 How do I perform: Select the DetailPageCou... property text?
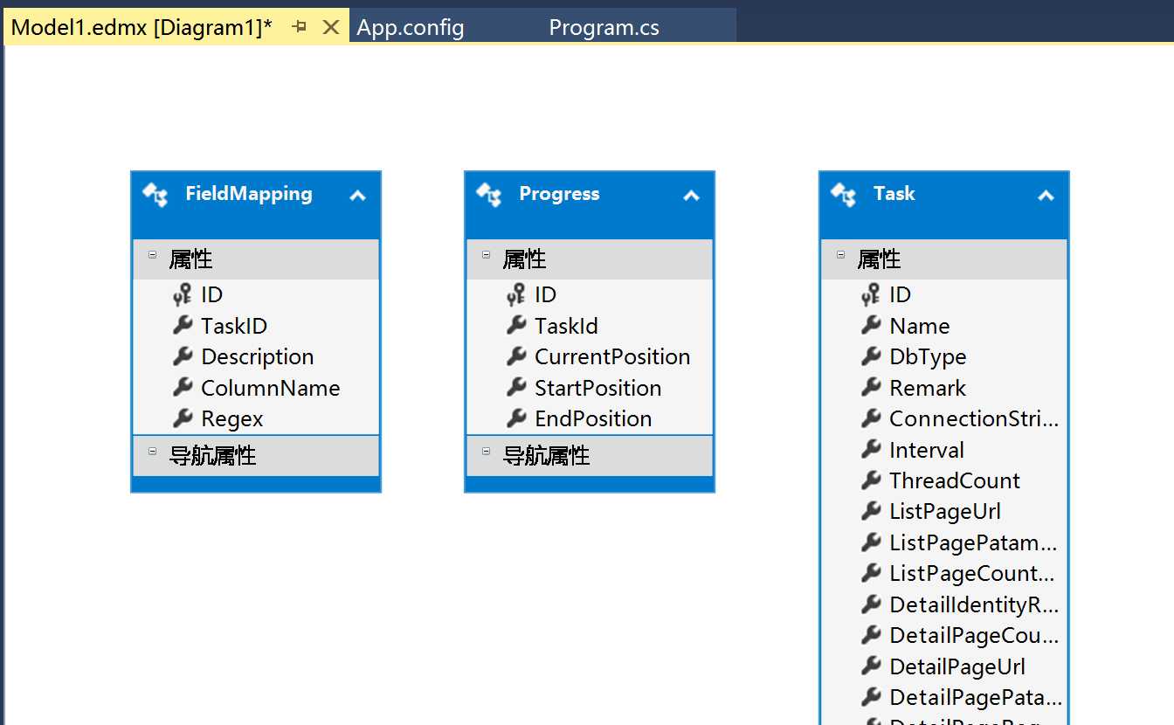(974, 636)
